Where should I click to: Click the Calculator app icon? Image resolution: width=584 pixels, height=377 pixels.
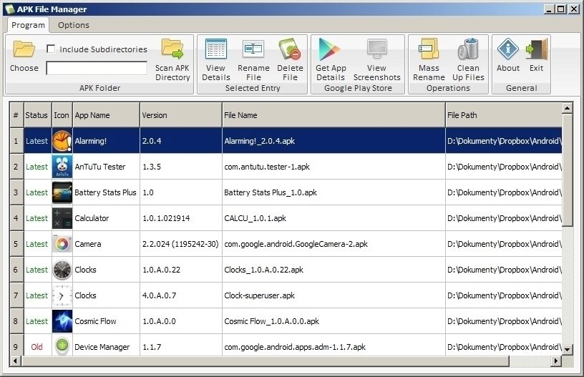tap(62, 217)
